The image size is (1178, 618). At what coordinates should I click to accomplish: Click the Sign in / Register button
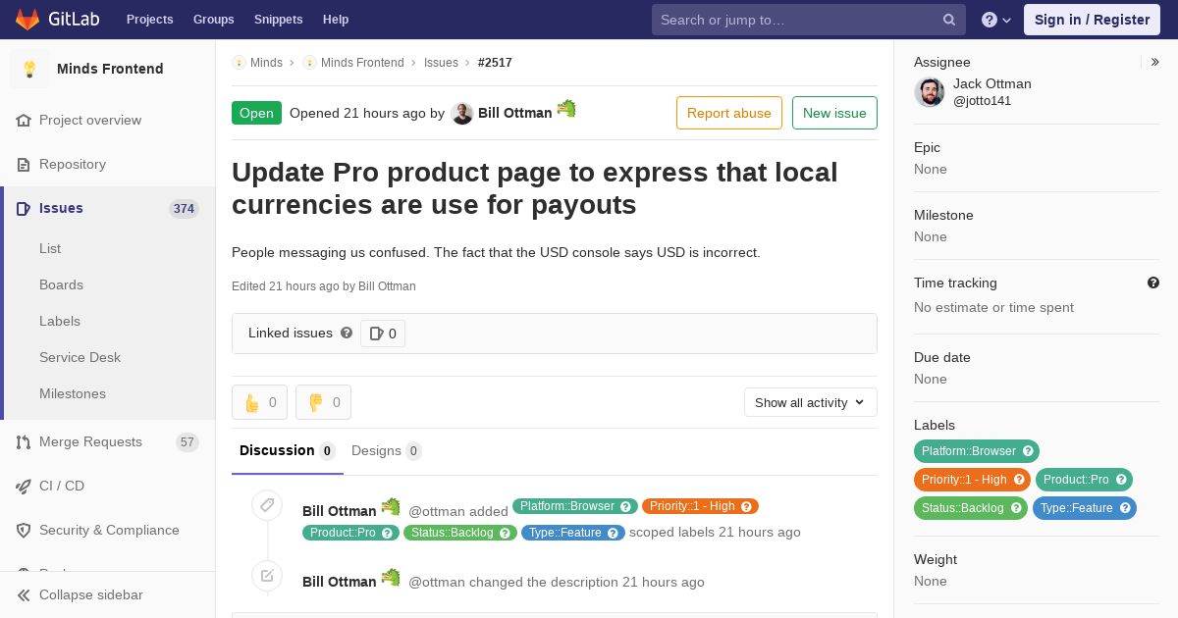(1092, 20)
